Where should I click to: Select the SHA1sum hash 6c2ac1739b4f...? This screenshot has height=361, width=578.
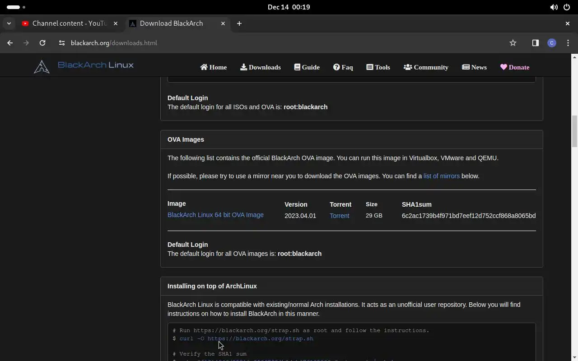pos(469,216)
